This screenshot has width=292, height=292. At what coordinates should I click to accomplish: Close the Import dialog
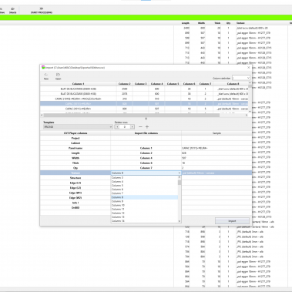tap(248, 68)
